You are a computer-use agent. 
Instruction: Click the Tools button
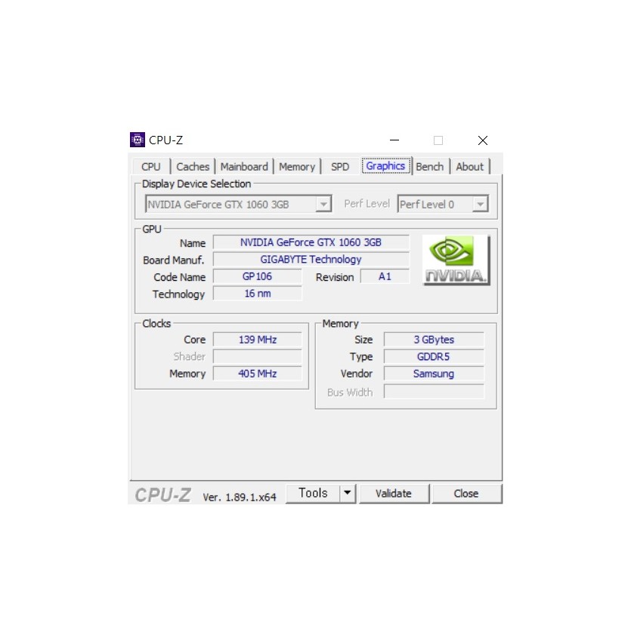click(x=313, y=493)
